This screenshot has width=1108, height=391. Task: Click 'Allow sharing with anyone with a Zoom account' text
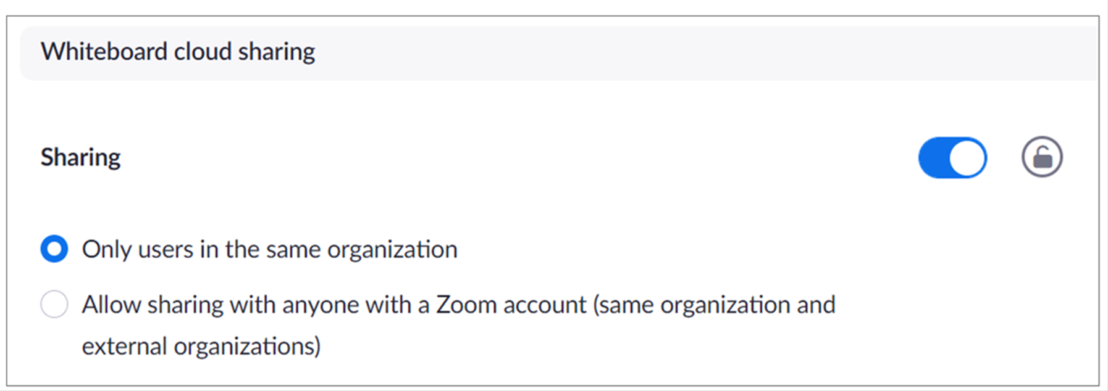click(334, 305)
